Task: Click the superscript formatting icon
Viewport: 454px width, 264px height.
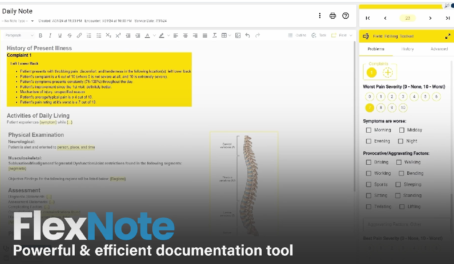Action: click(118, 35)
